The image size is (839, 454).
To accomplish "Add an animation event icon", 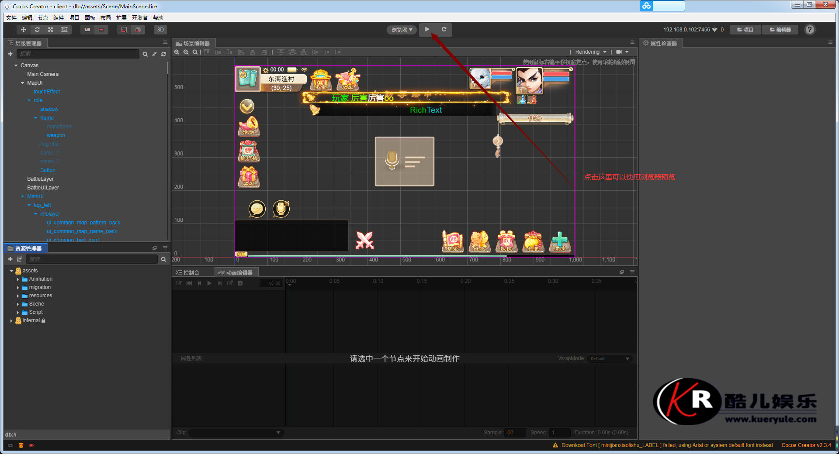I will pyautogui.click(x=240, y=283).
